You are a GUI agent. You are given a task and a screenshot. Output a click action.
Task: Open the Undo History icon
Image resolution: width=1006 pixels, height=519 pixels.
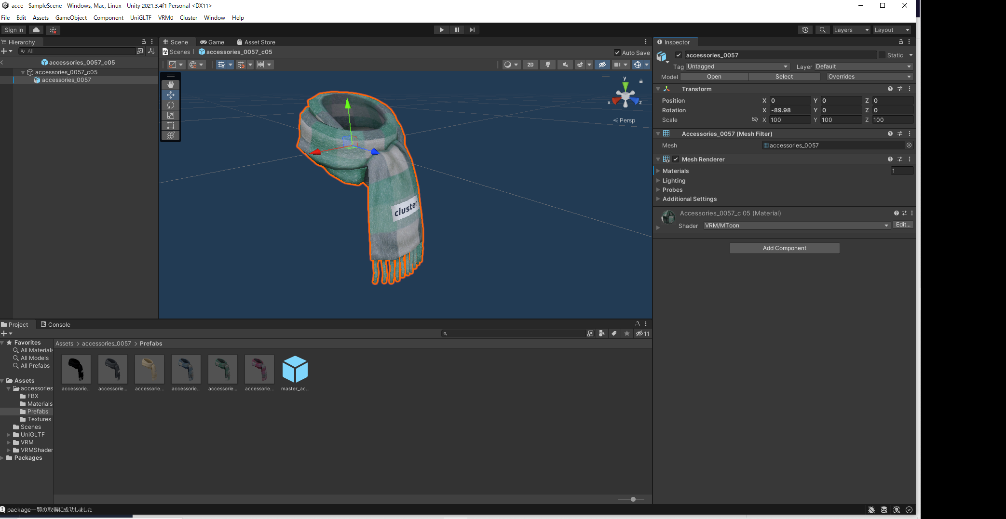pyautogui.click(x=805, y=30)
